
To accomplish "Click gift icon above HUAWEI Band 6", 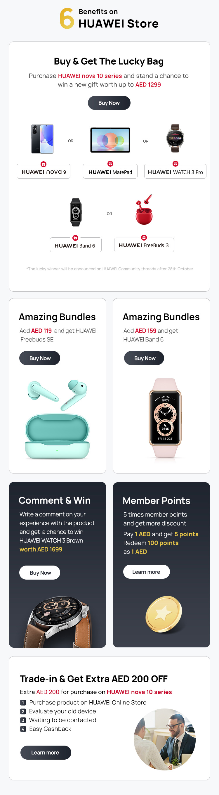I will [x=75, y=238].
